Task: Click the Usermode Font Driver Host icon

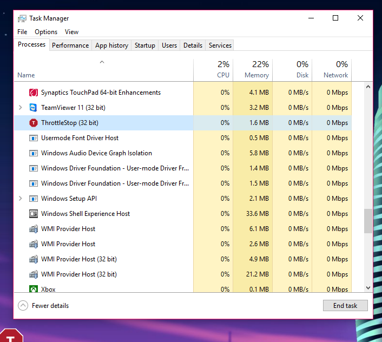Action: point(34,138)
